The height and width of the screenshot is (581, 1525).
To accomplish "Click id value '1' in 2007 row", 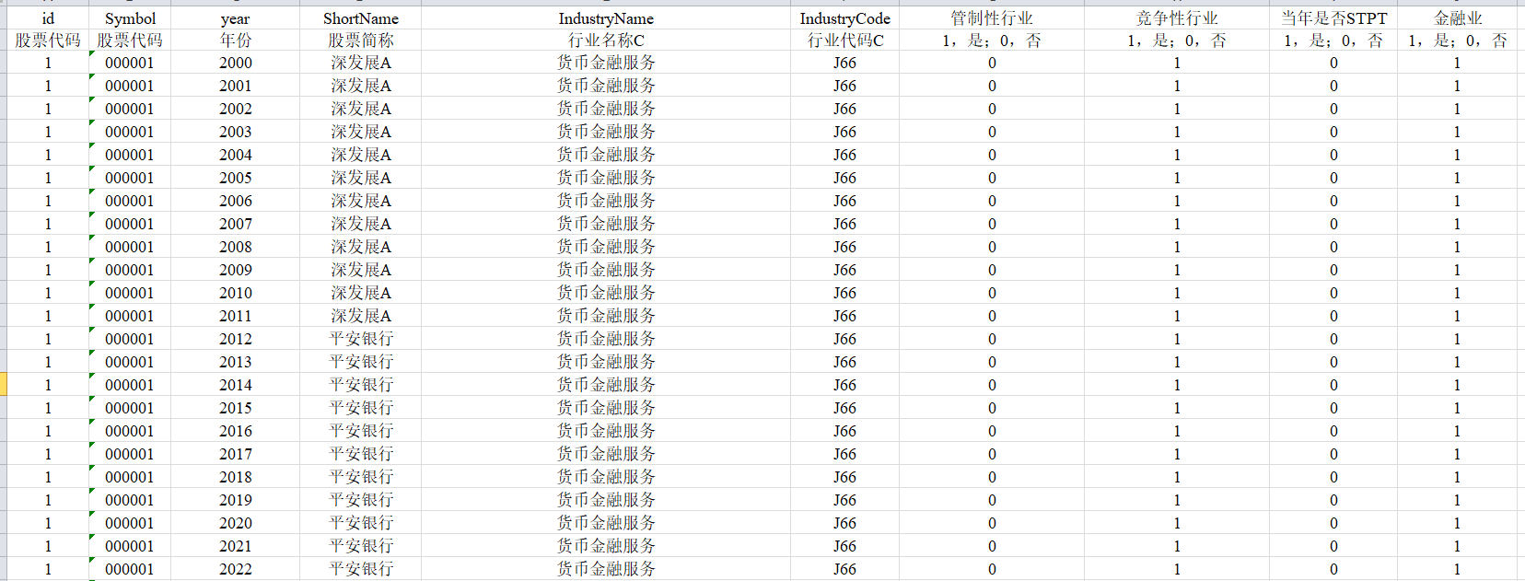I will point(48,224).
